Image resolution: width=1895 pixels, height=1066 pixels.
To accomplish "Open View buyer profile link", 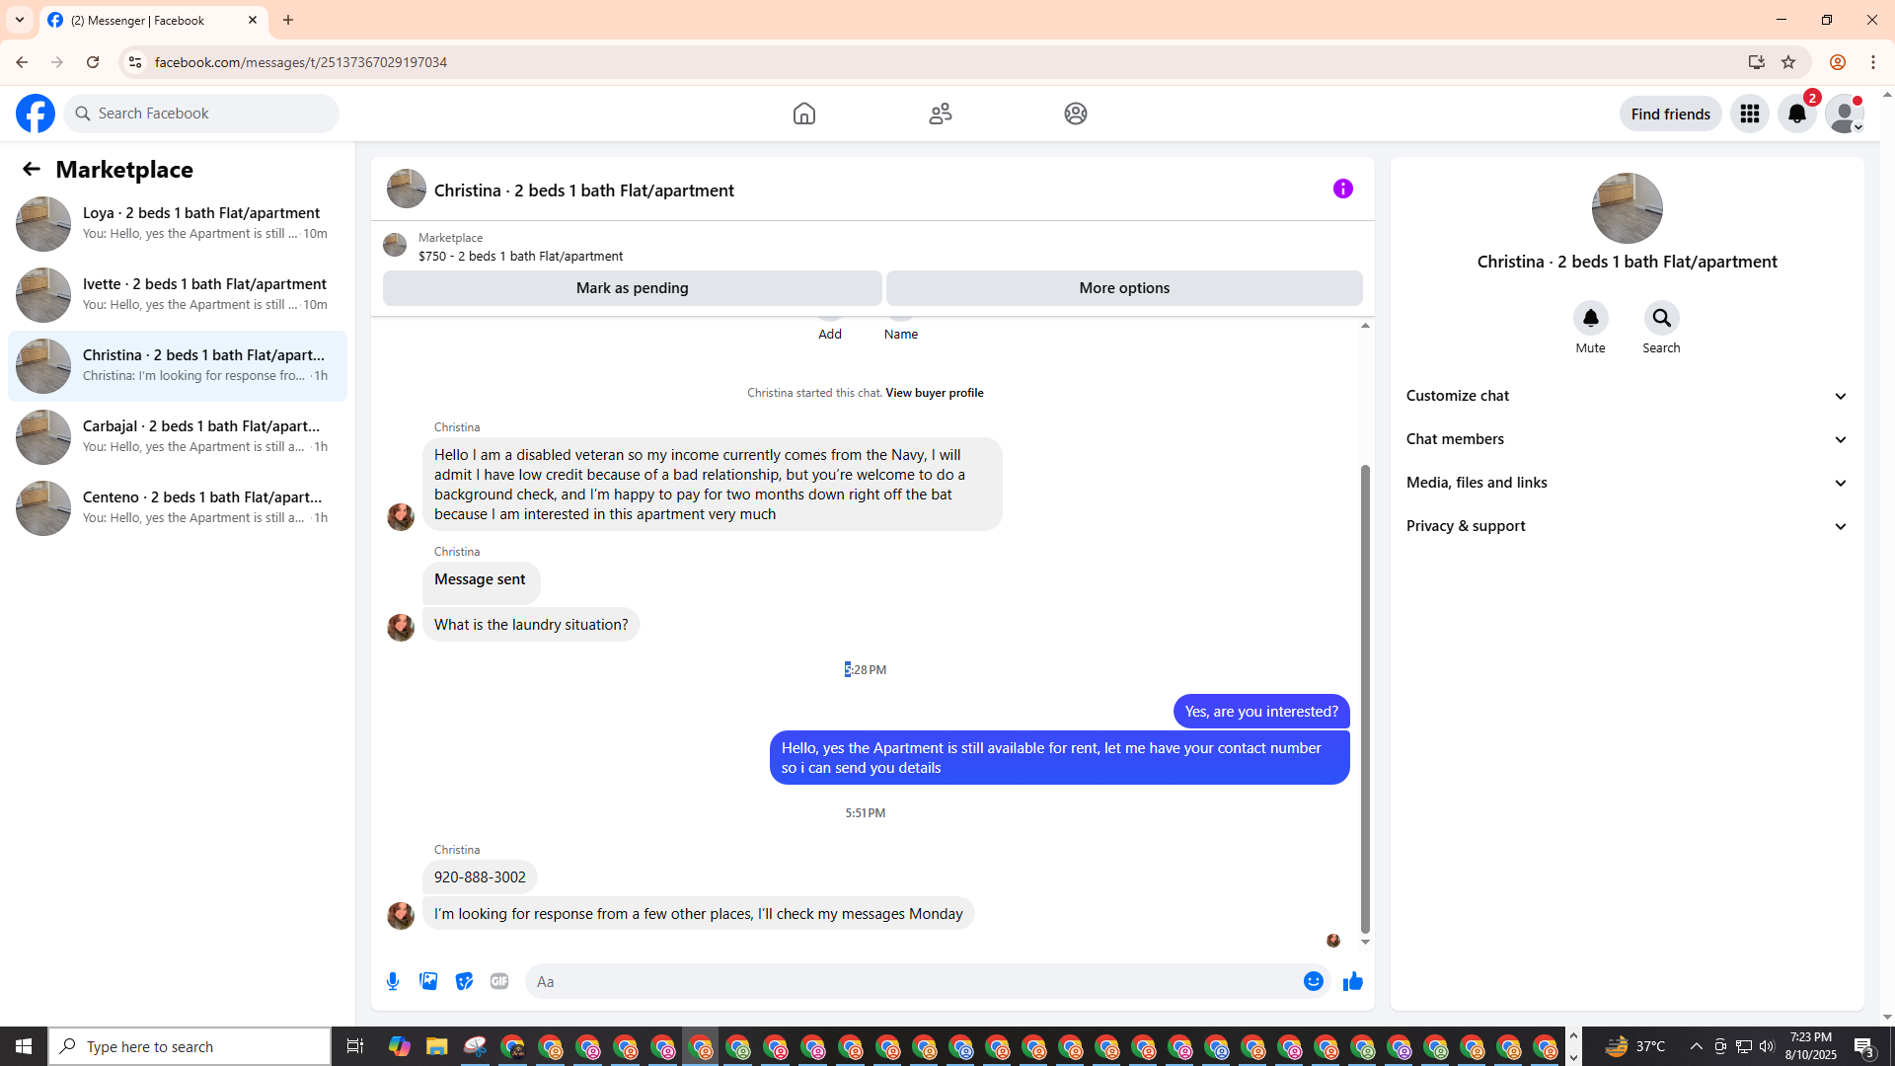I will (934, 393).
